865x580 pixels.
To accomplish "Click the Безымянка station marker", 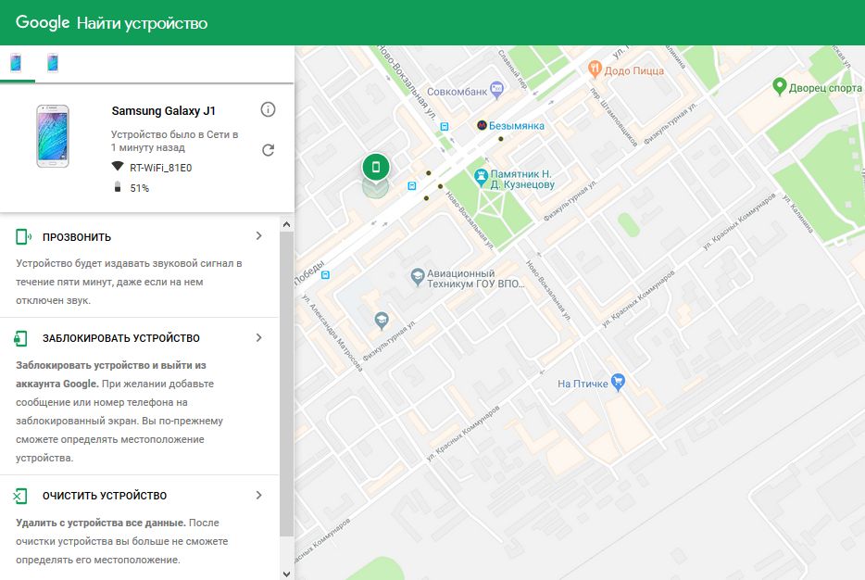I will tap(482, 125).
